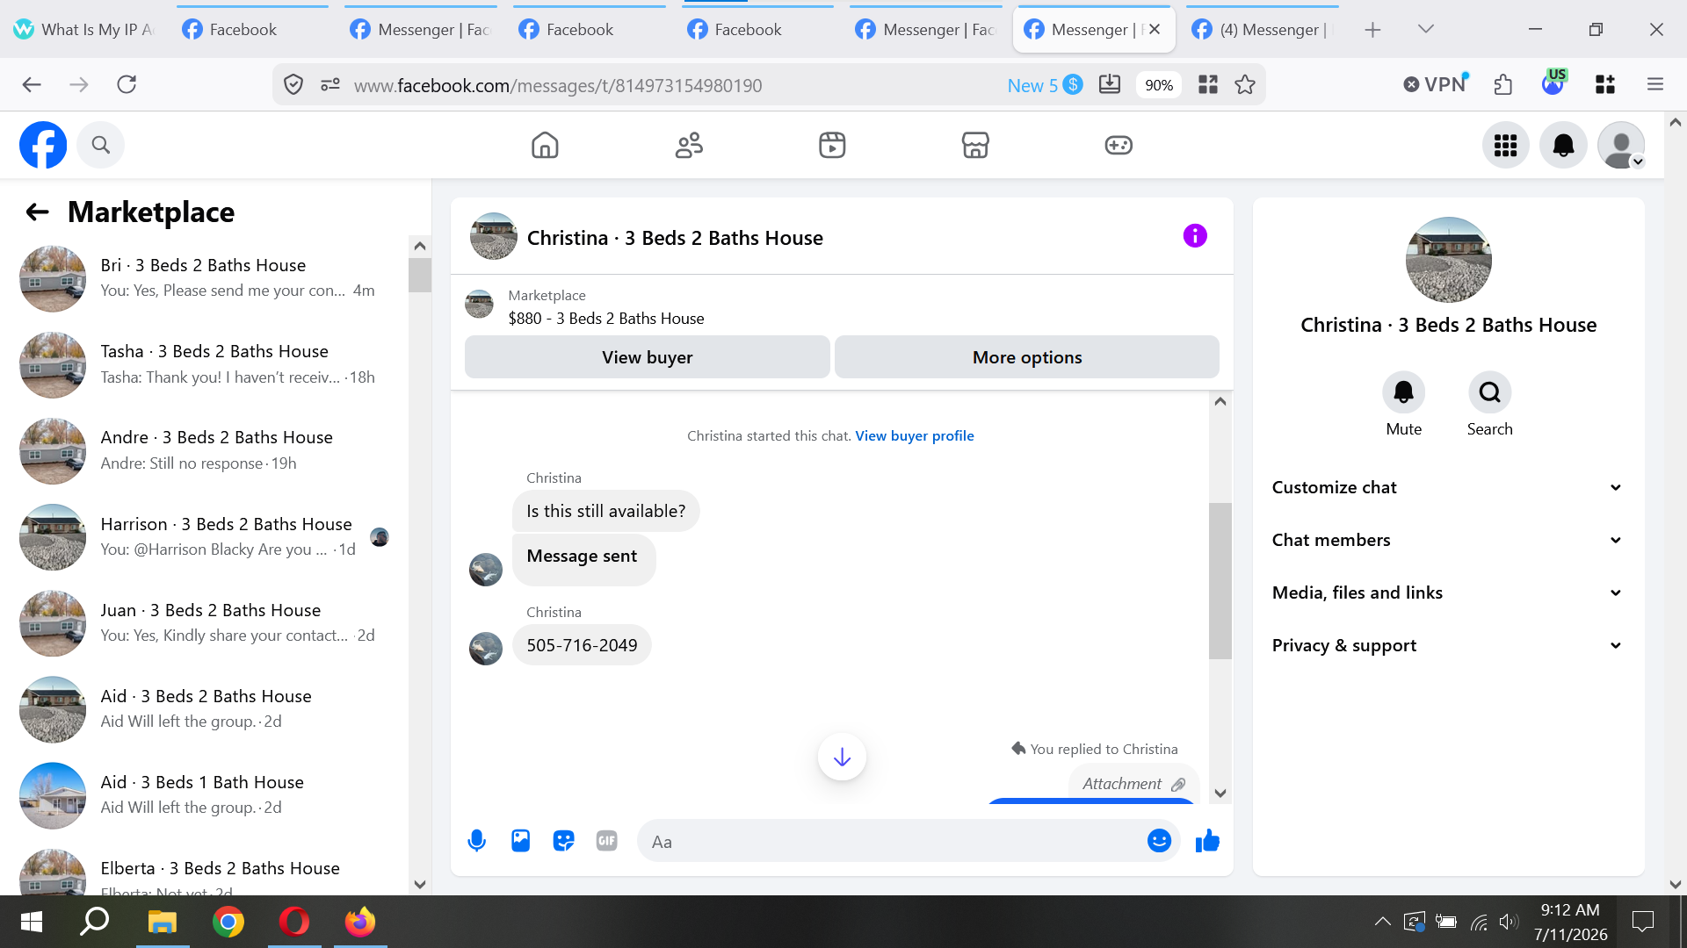Open the browser extensions puzzle icon
The image size is (1687, 948).
(1503, 84)
